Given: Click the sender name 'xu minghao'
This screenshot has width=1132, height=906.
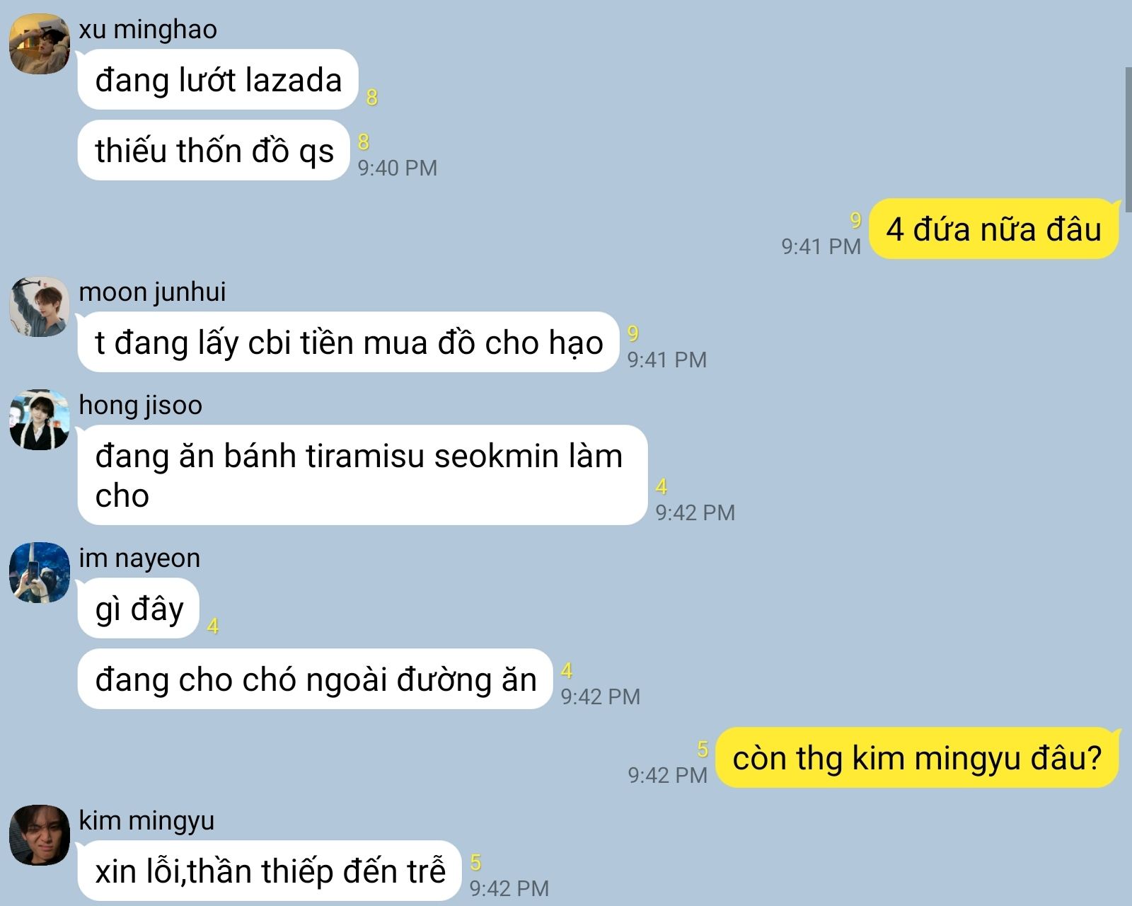Looking at the screenshot, I should tap(148, 30).
